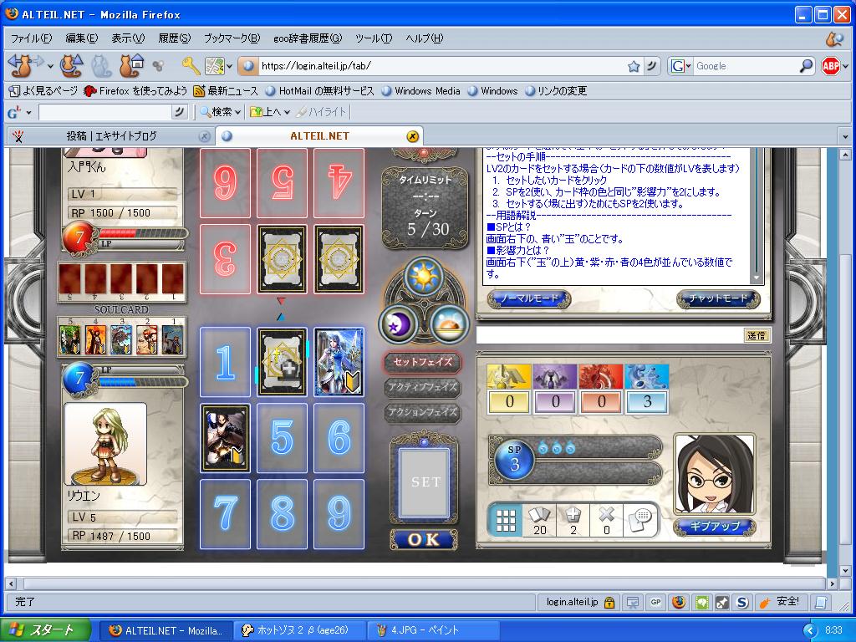Click the アクティブフェイズ phase button
The width and height of the screenshot is (856, 642).
[x=423, y=387]
